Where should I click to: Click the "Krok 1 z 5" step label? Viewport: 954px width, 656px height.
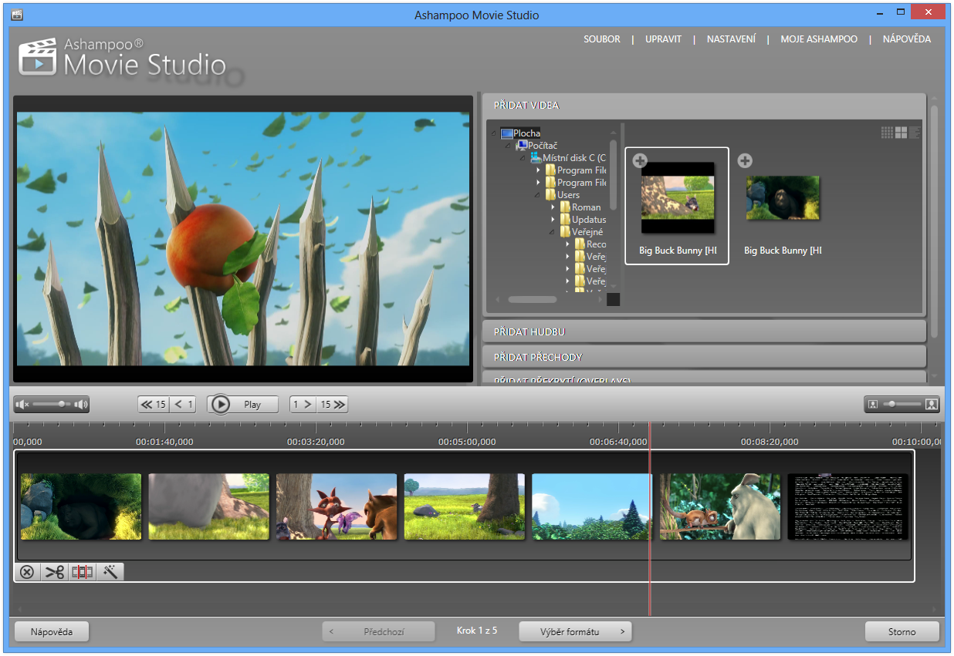[477, 631]
